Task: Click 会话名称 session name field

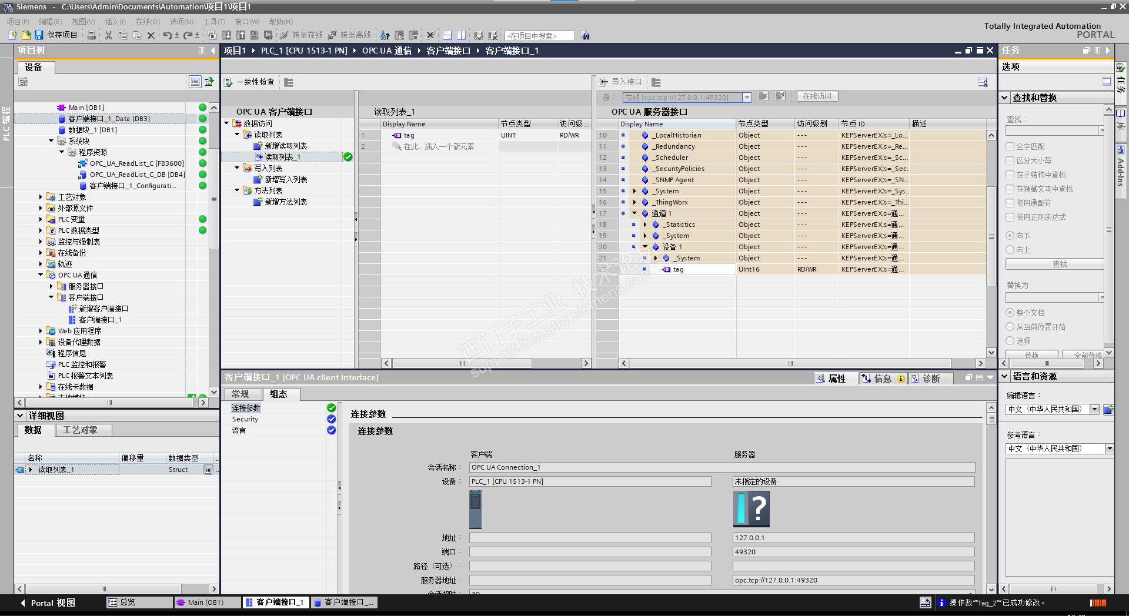Action: tap(722, 467)
